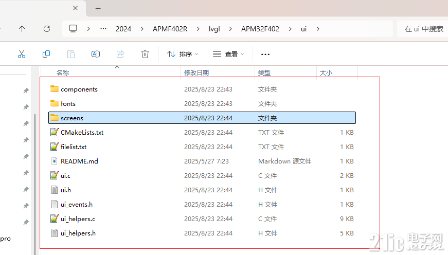Click the ui breadcrumb segment
Viewport: 448px width, 255px height.
pyautogui.click(x=303, y=29)
